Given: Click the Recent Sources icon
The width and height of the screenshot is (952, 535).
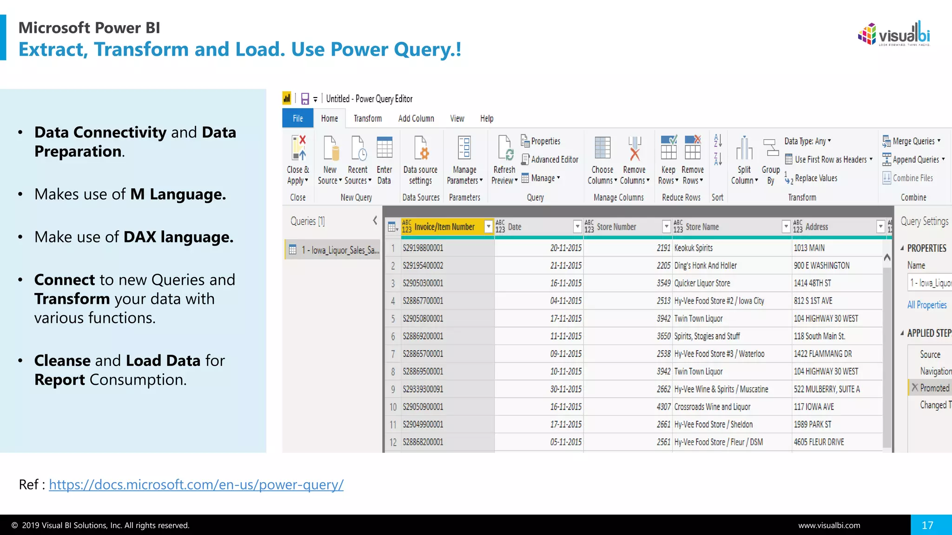Looking at the screenshot, I should point(358,148).
